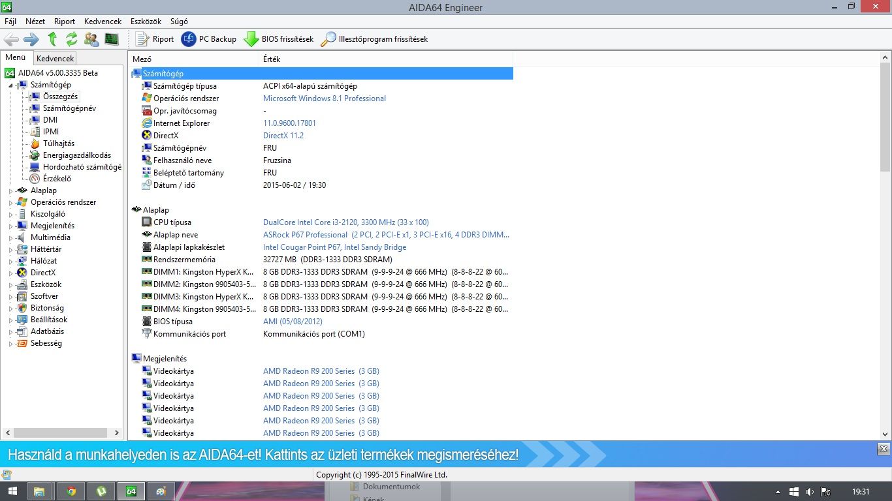Expand the Megjelenítés tree node
The height and width of the screenshot is (501, 892).
pos(10,226)
